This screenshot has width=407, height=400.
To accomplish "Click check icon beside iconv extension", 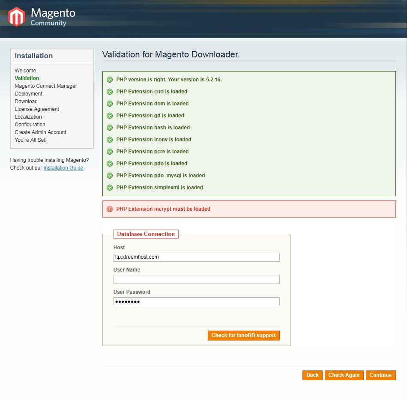I will pyautogui.click(x=110, y=140).
